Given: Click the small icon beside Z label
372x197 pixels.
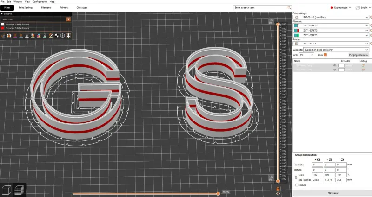Looking at the screenshot, I should click(342, 159).
